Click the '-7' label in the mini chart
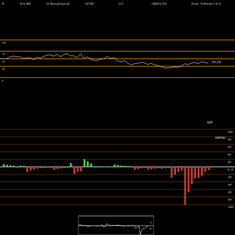 point(151,223)
